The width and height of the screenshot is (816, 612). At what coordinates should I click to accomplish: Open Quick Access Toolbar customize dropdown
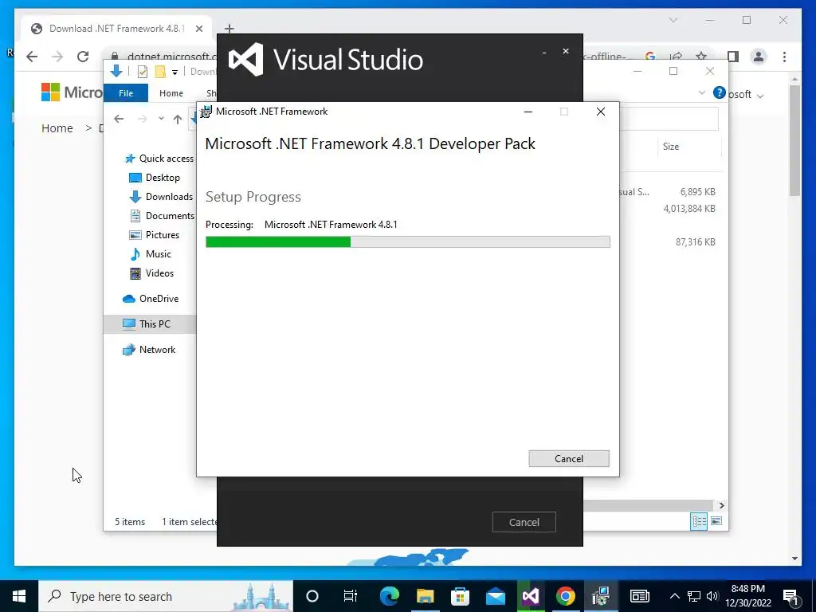(175, 72)
